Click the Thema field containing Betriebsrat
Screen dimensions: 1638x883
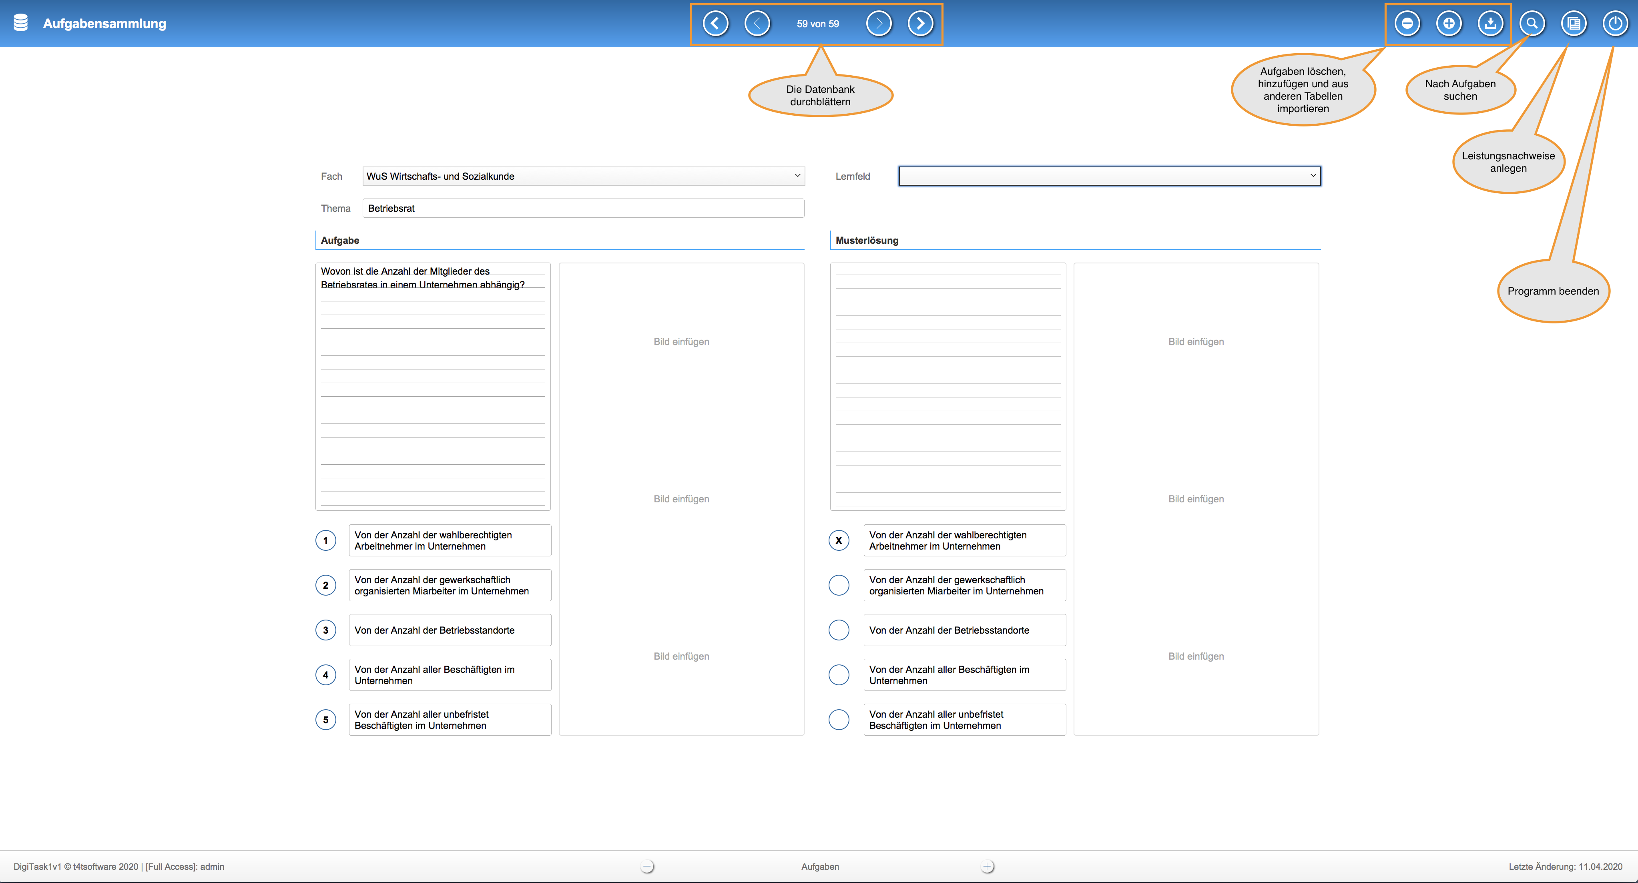tap(583, 209)
